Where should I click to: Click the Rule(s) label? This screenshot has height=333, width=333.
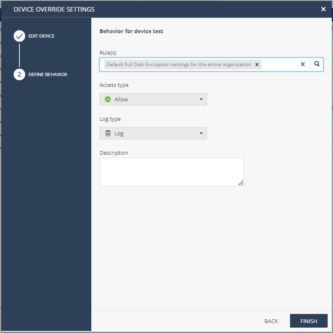coord(108,53)
